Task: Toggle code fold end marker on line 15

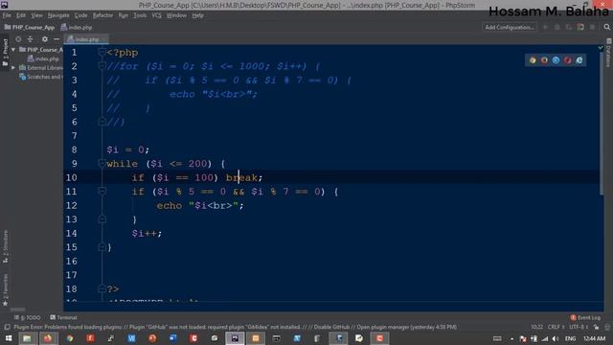Action: pyautogui.click(x=102, y=247)
